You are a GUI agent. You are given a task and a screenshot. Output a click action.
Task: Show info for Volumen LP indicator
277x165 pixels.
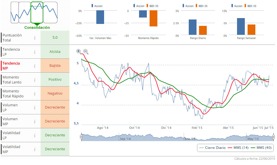click(x=35, y=107)
